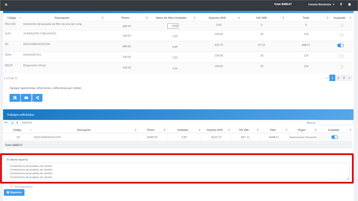Click the ALINEACIÓN Y BALANCEO description
358x201 pixels.
click(x=40, y=34)
